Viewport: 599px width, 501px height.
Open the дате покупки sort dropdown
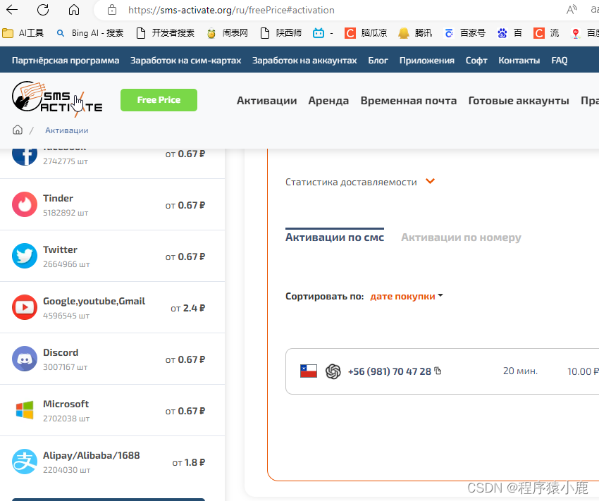pyautogui.click(x=407, y=297)
